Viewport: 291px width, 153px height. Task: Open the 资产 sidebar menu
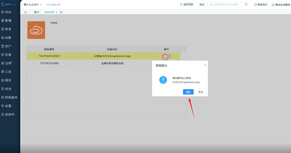[6, 46]
